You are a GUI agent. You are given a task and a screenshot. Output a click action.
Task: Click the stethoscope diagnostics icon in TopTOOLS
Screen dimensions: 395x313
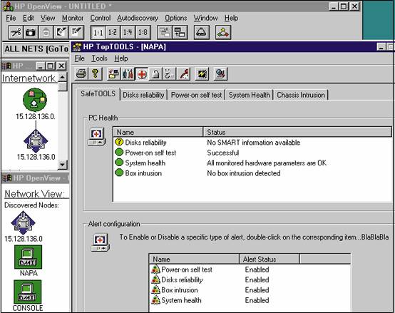coord(169,74)
